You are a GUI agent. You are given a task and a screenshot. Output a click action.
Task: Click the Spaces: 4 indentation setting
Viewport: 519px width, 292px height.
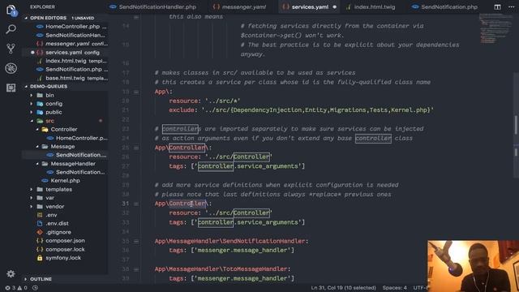[395, 288]
